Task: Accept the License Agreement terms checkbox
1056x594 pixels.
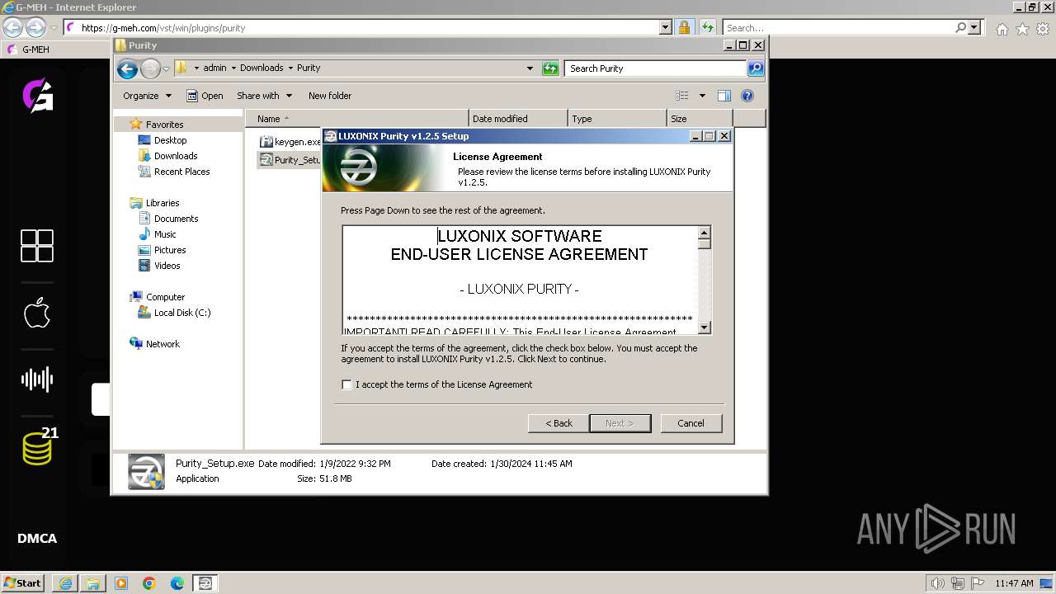Action: [x=346, y=384]
